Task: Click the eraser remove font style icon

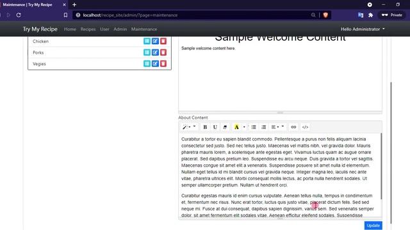Action: (225, 127)
